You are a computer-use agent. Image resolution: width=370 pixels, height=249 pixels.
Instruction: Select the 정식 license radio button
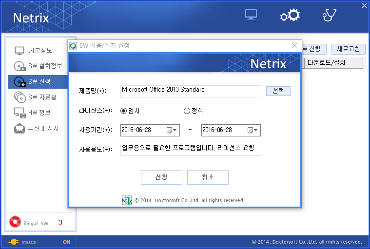click(x=187, y=111)
